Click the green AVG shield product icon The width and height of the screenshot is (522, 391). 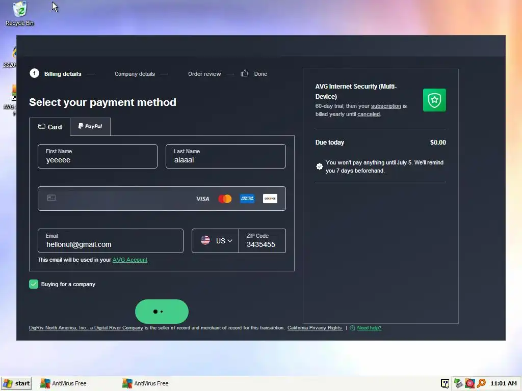[x=434, y=100]
